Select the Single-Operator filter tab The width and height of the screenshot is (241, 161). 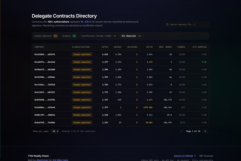click(x=46, y=36)
